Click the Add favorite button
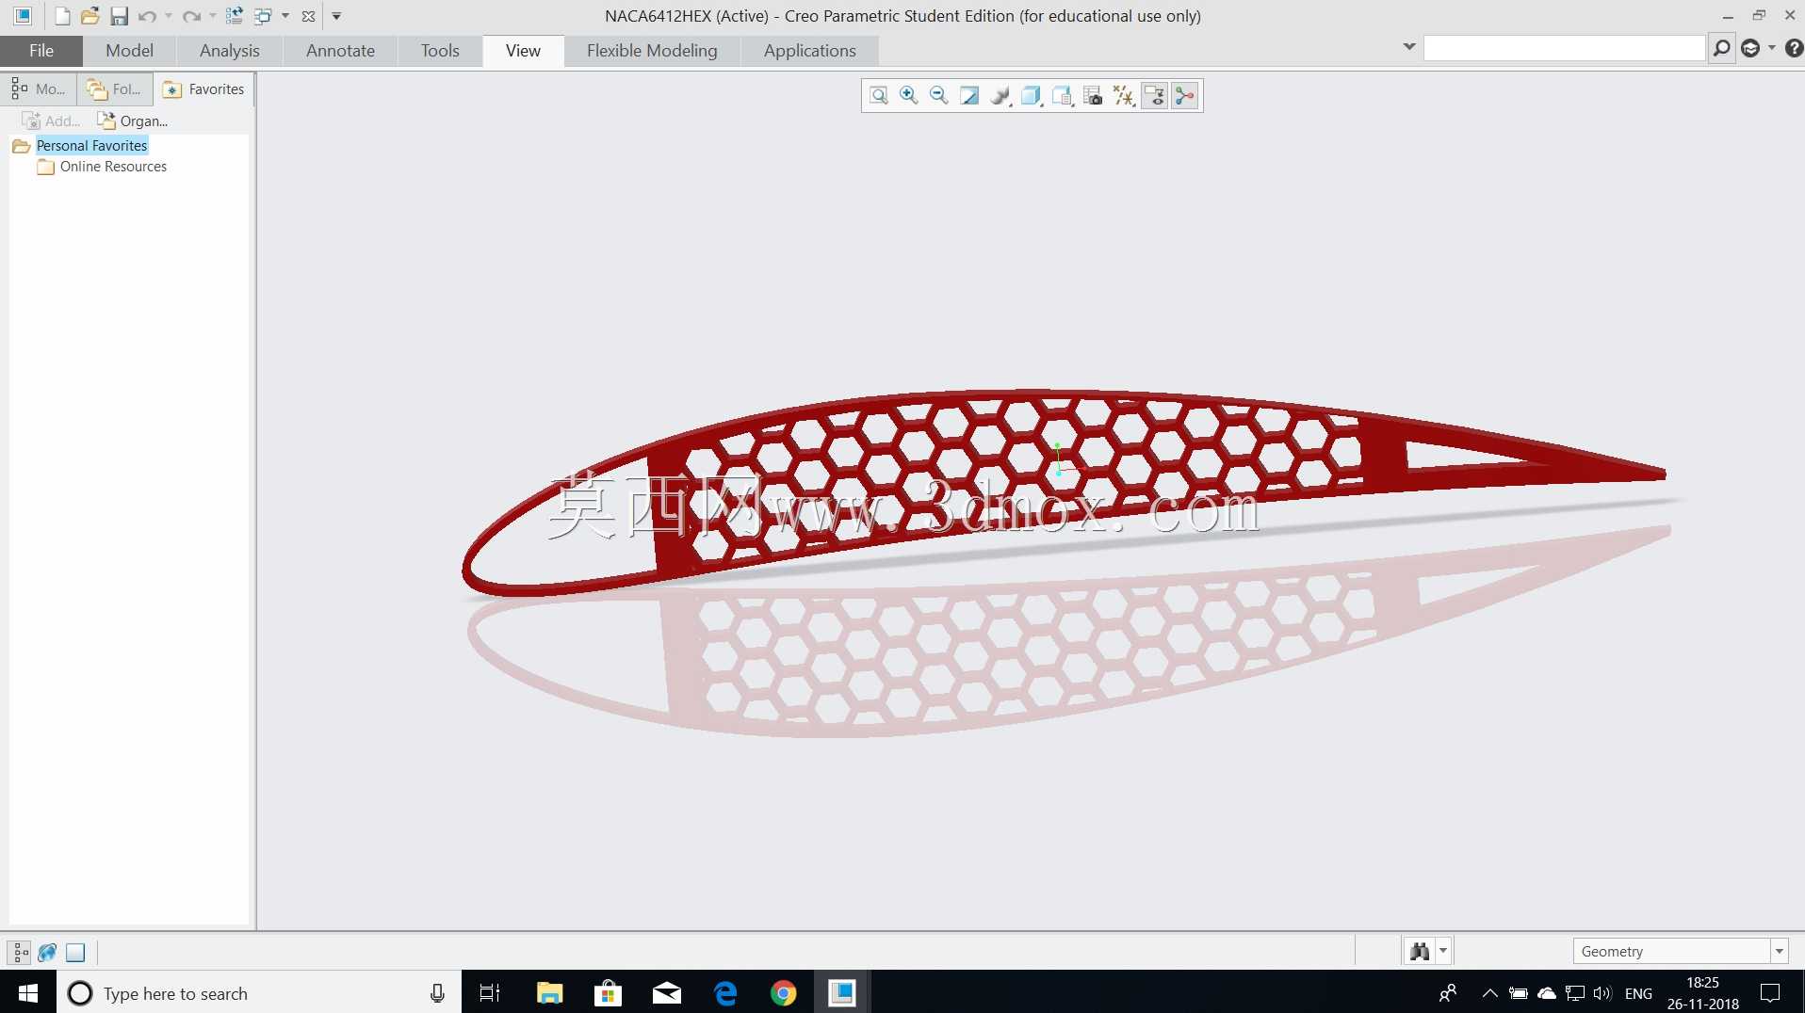 (x=51, y=121)
